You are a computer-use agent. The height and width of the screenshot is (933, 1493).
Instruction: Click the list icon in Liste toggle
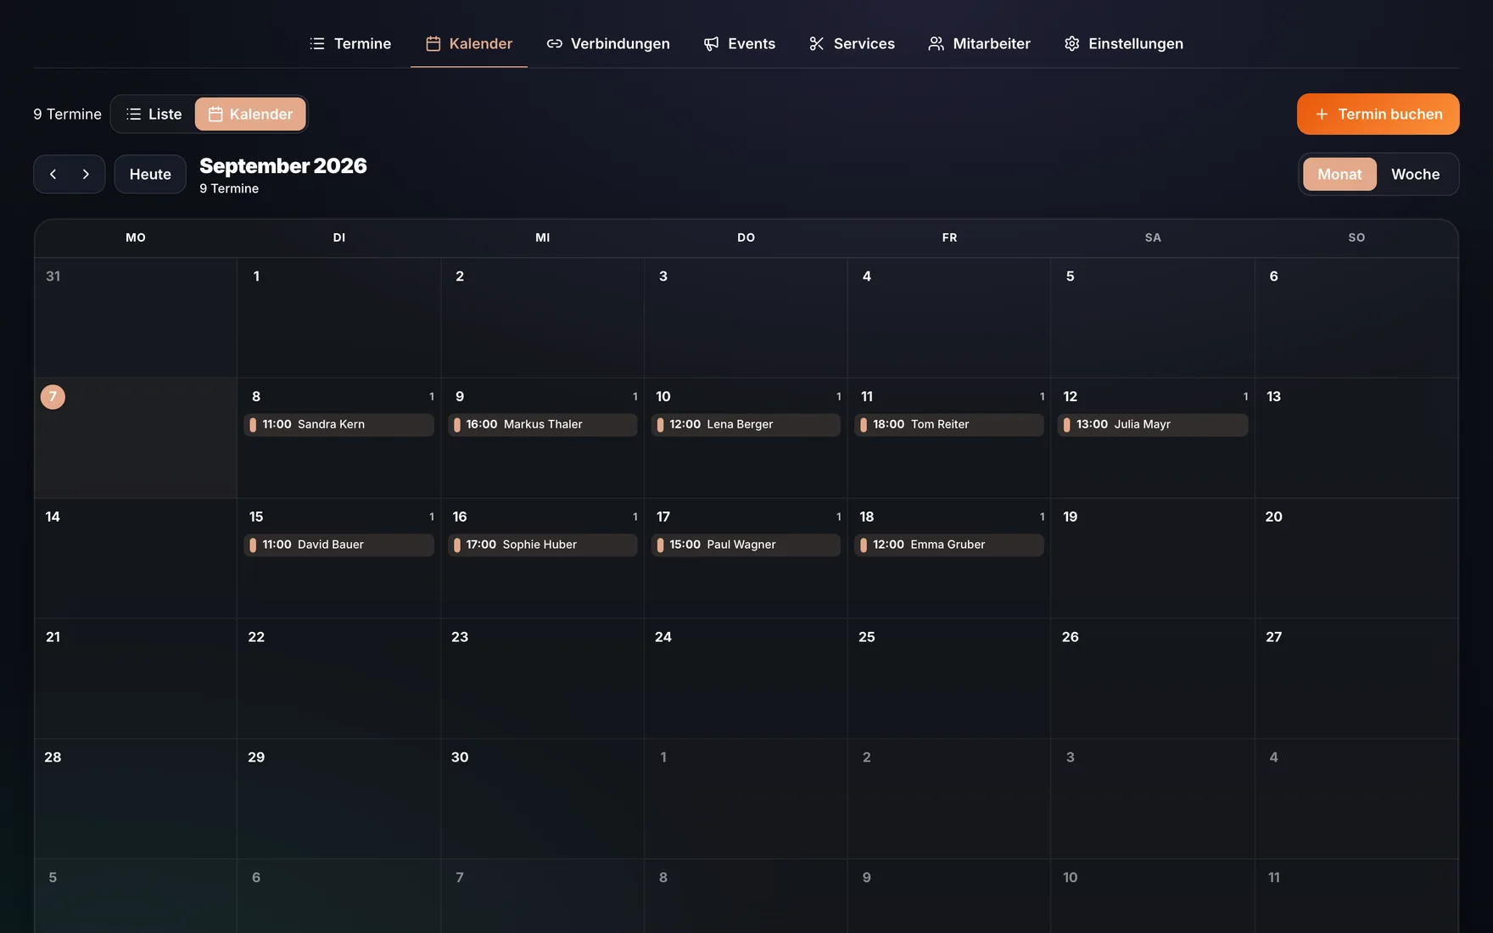(x=133, y=114)
